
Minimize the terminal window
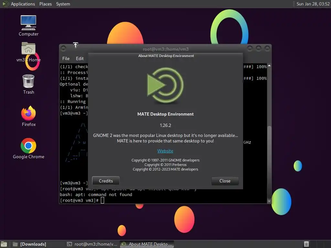[250, 48]
